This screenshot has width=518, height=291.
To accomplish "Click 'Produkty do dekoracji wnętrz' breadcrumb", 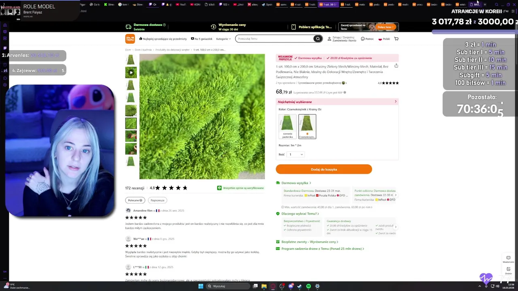I will point(172,50).
